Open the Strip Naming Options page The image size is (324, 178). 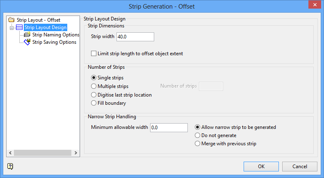tap(56, 35)
